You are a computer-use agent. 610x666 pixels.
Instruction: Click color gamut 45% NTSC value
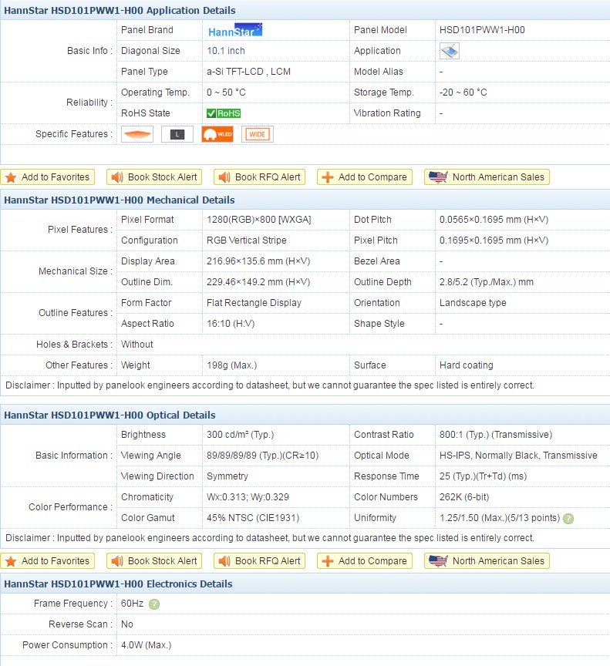(253, 518)
